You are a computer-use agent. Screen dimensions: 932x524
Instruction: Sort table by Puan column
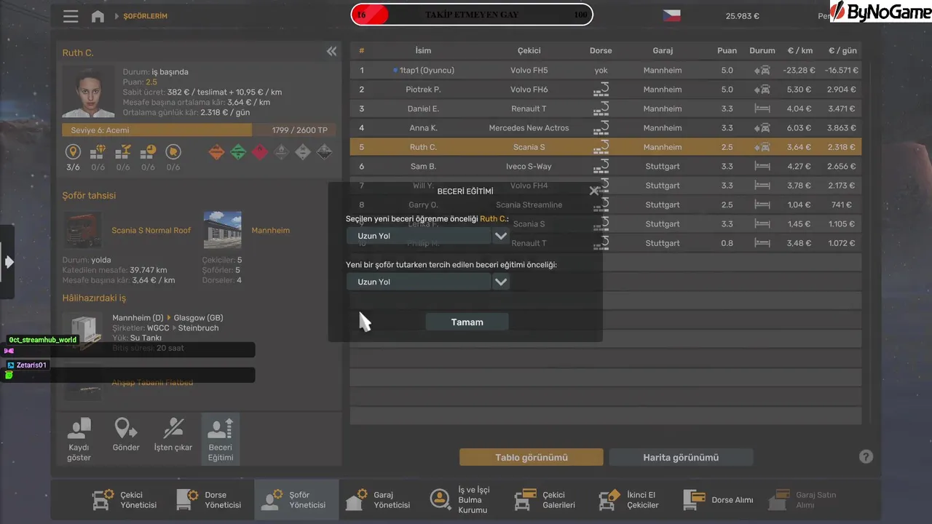click(727, 51)
